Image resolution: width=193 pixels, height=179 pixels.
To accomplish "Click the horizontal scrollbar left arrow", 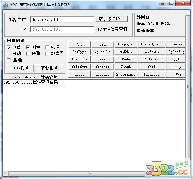I will (x=5, y=174).
